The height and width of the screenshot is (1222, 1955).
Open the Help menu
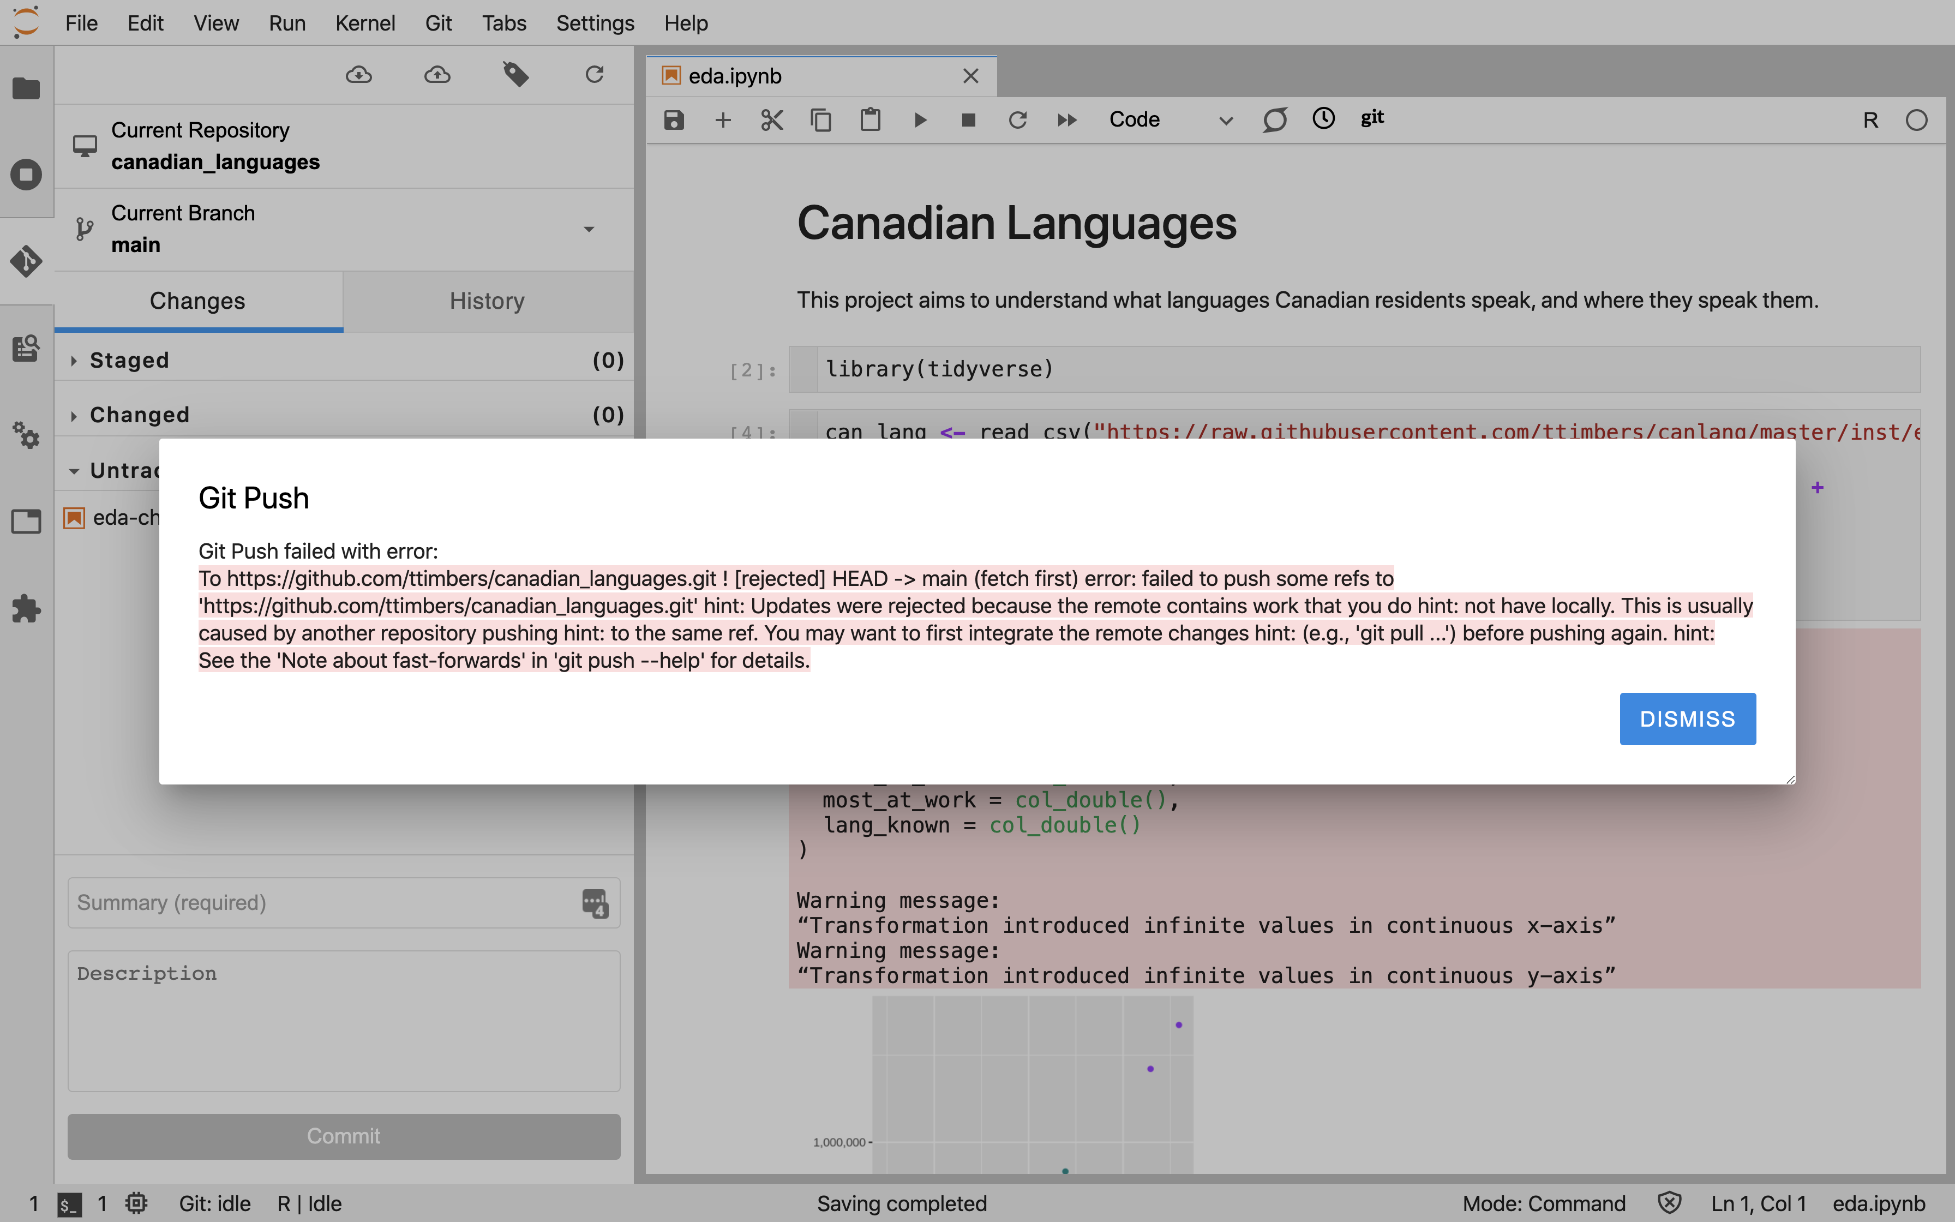click(x=686, y=22)
